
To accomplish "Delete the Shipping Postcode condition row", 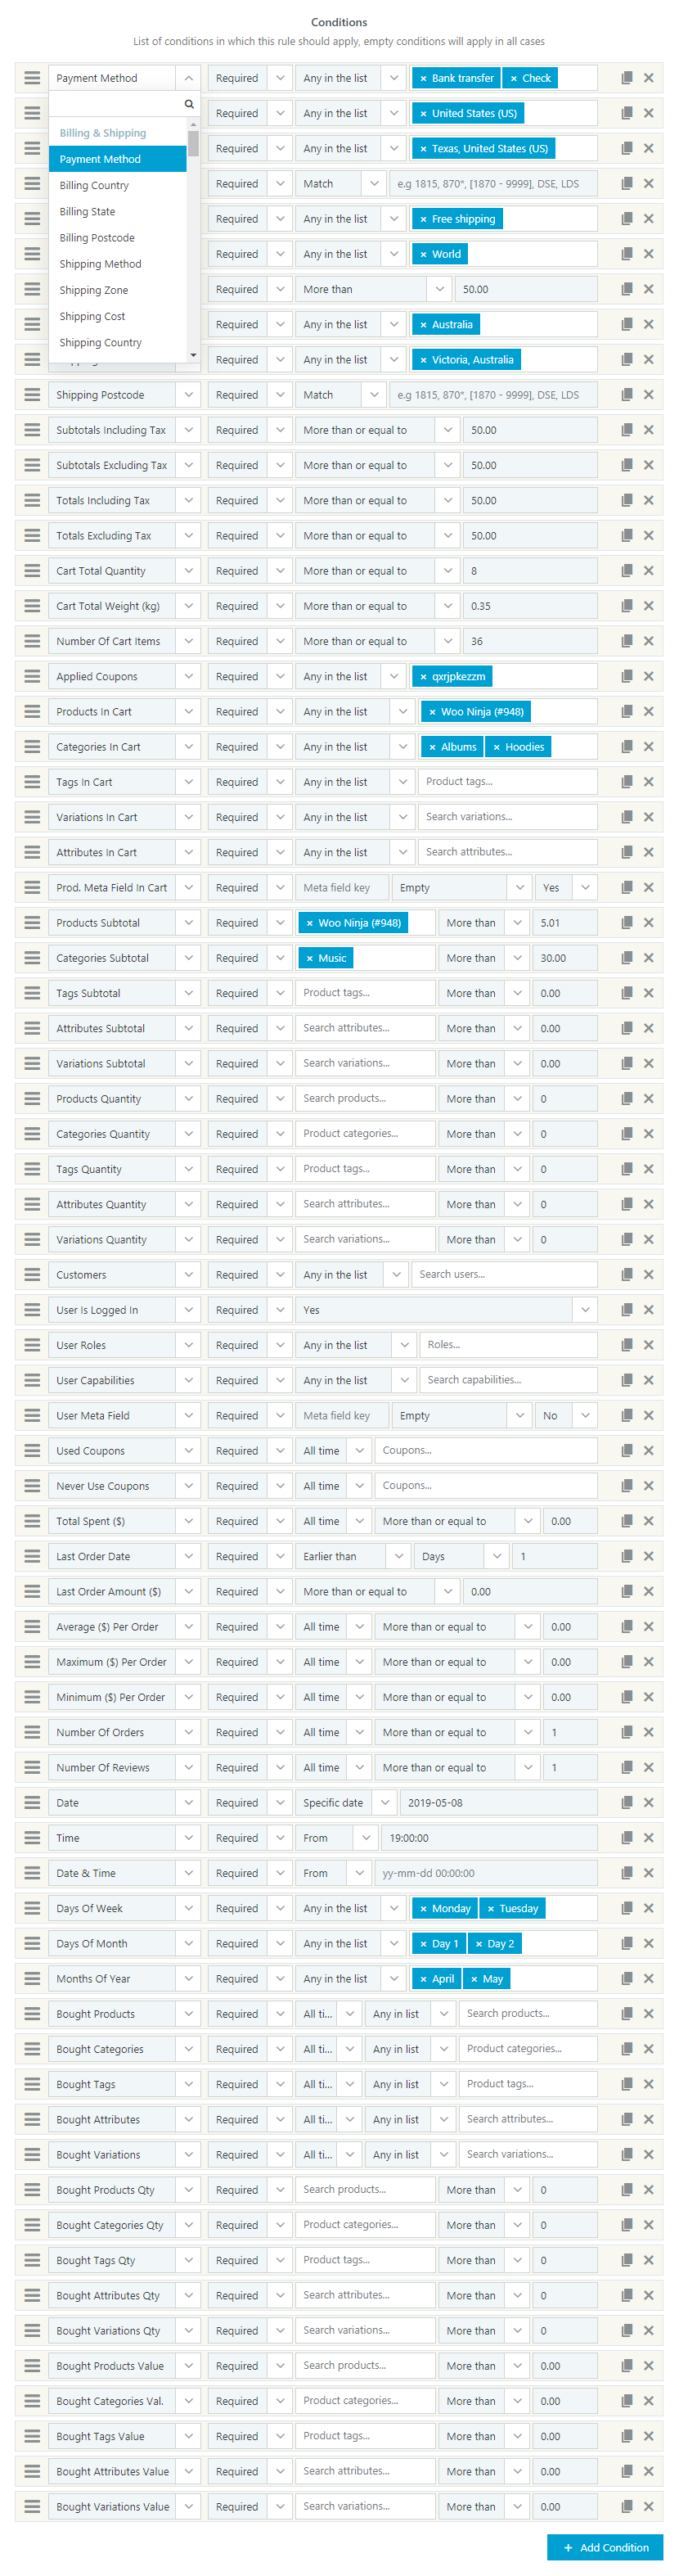I will tap(649, 395).
